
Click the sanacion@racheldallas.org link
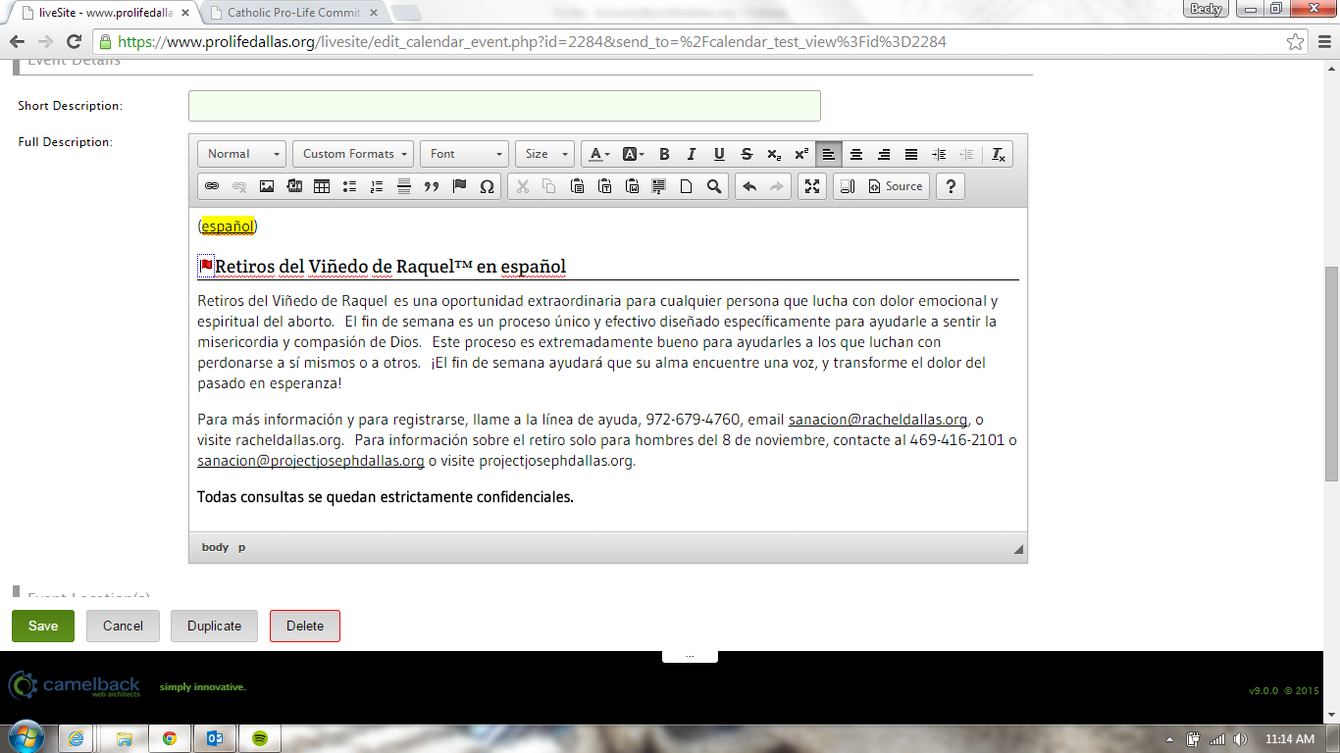pos(878,420)
